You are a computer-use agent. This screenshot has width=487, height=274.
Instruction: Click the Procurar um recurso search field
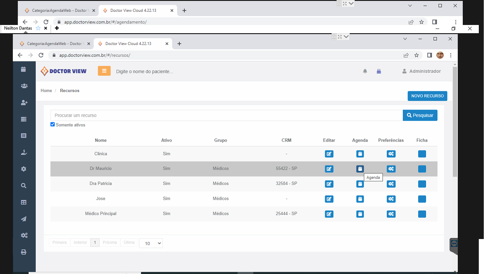tap(226, 115)
